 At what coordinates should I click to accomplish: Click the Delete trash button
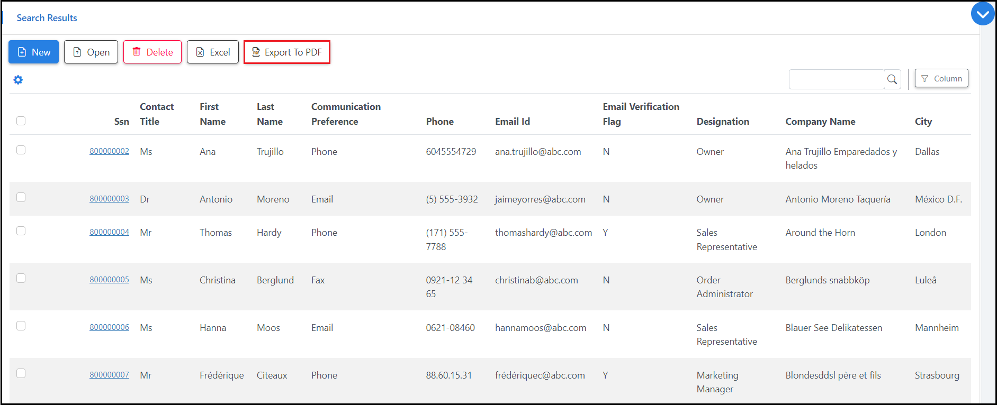[x=152, y=52]
